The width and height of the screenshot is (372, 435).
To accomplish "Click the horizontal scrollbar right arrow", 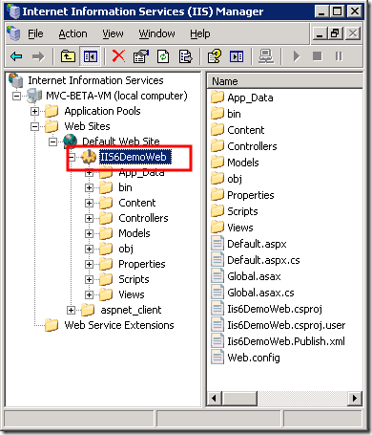I will [355, 398].
